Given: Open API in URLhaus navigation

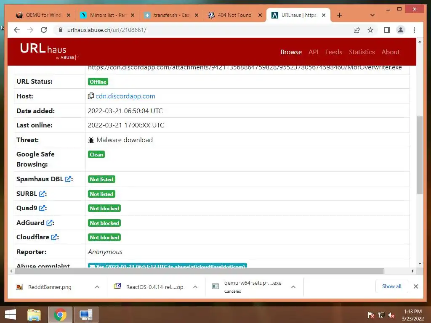Looking at the screenshot, I should pyautogui.click(x=313, y=52).
